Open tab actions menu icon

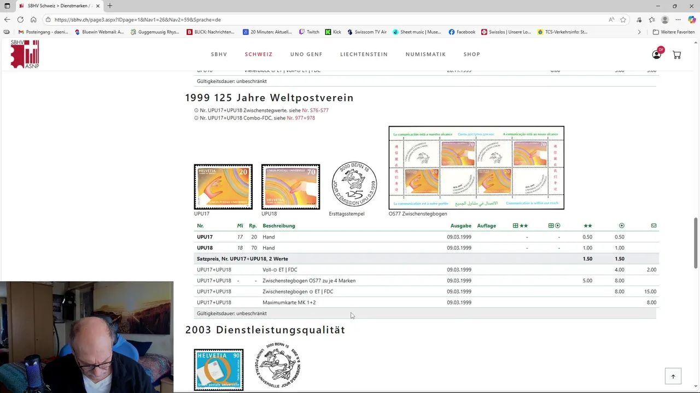click(7, 6)
